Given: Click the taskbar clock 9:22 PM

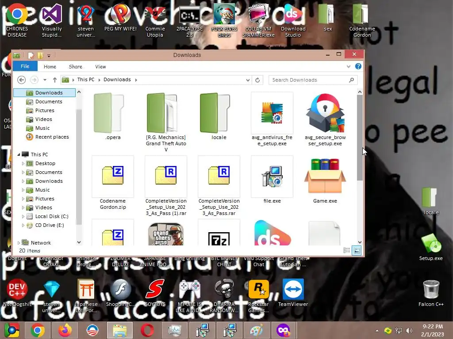Looking at the screenshot, I should tap(433, 327).
